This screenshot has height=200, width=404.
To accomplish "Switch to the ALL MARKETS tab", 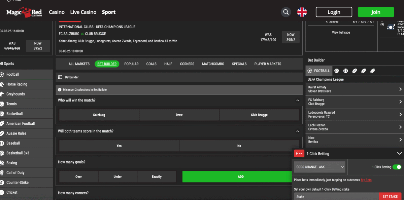I will tap(79, 64).
